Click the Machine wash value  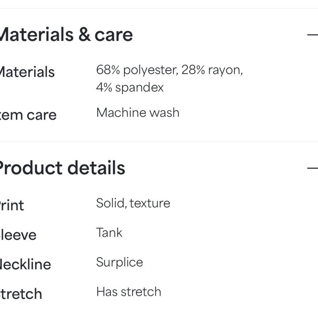(x=138, y=113)
